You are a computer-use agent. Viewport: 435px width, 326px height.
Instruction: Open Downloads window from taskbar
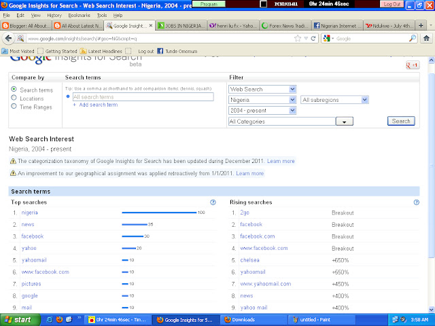(254, 320)
